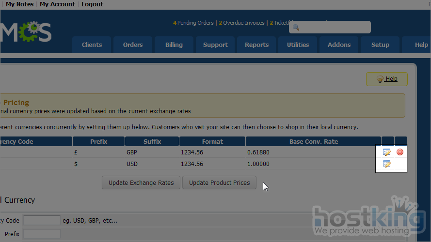This screenshot has width=431, height=242.
Task: Open the Billing menu
Action: click(174, 45)
